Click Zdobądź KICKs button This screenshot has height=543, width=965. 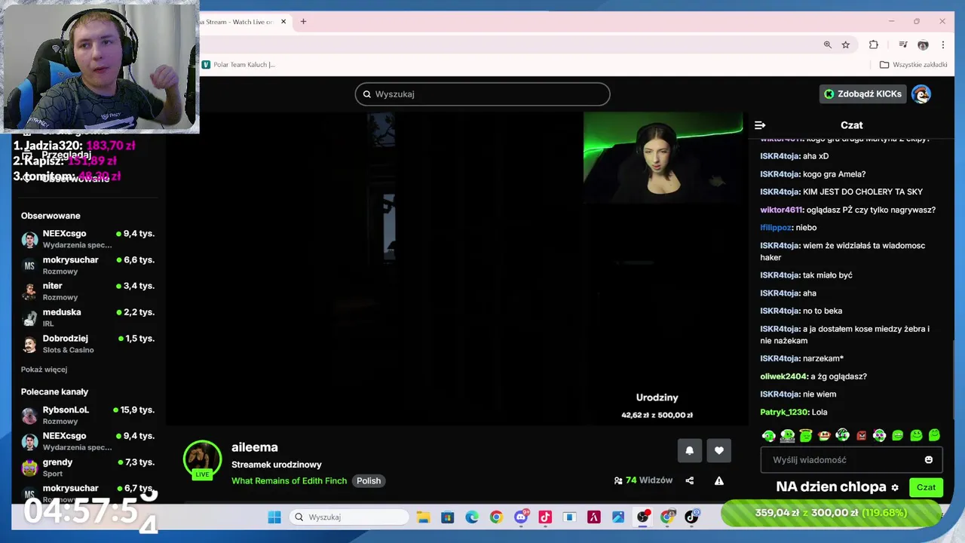pyautogui.click(x=862, y=94)
